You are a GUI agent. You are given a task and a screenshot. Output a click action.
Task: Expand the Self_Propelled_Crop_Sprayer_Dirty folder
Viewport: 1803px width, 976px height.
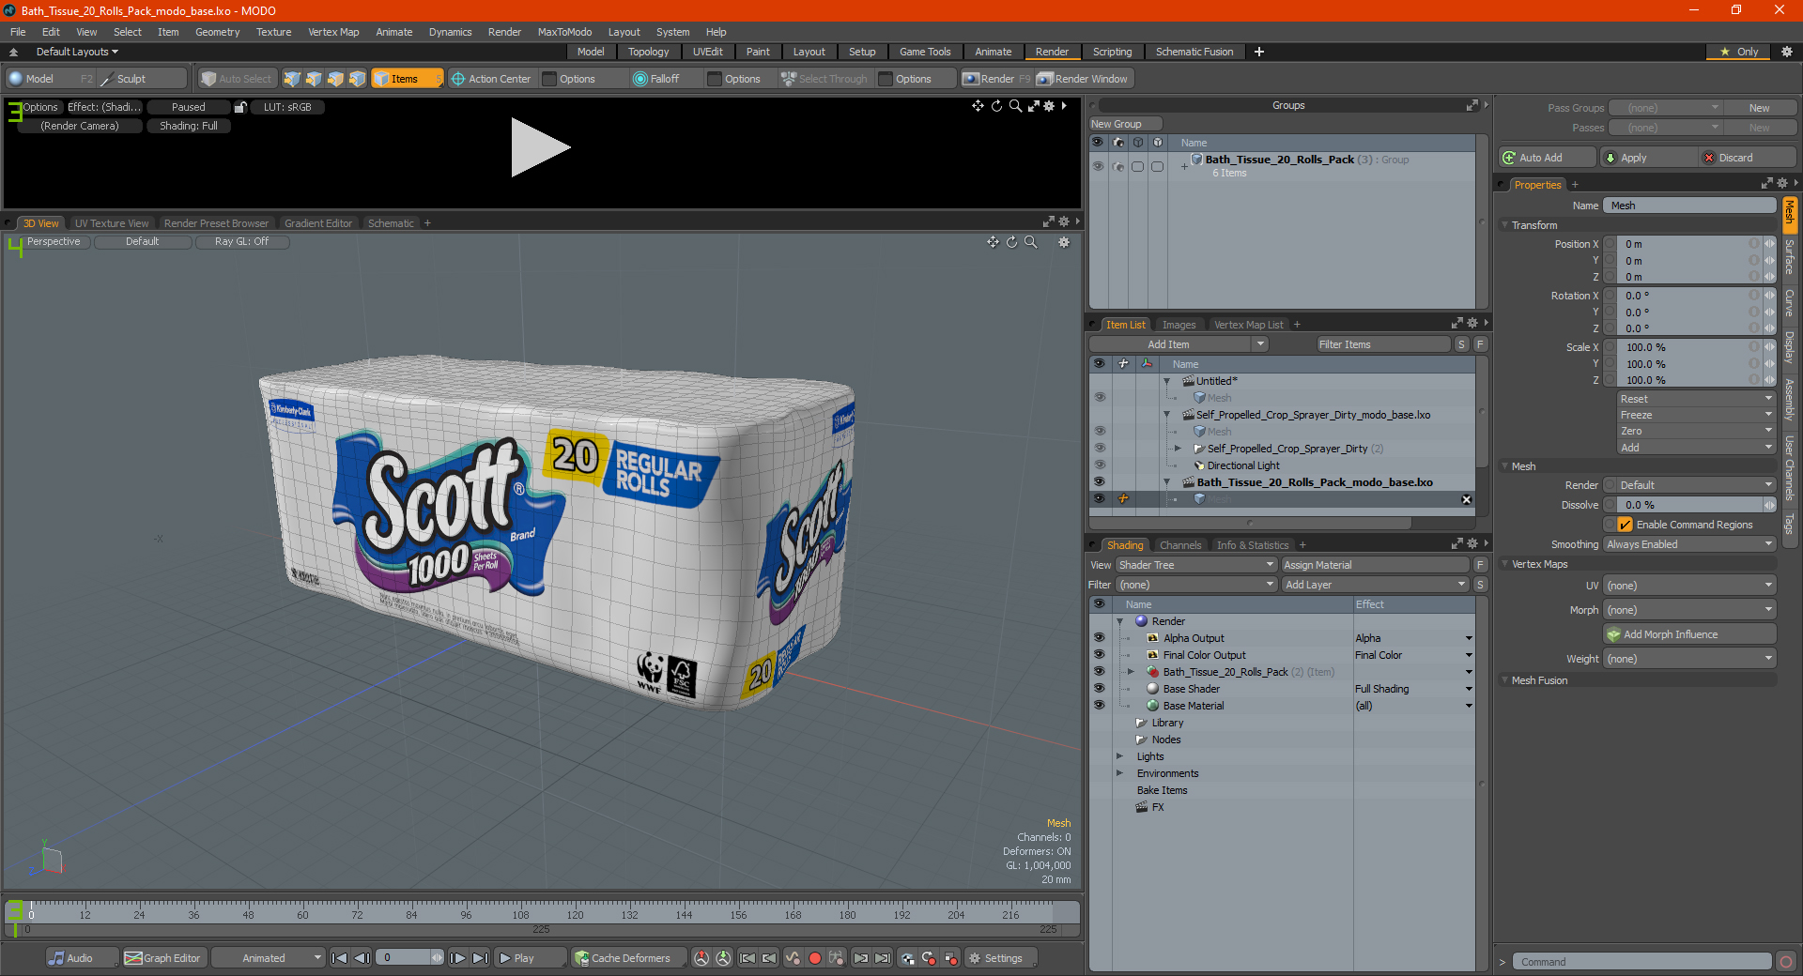coord(1178,449)
